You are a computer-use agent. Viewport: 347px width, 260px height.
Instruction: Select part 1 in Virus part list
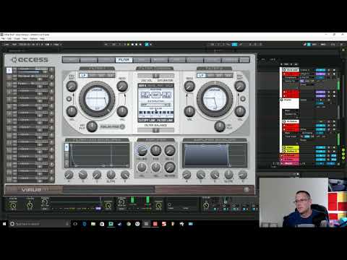pyautogui.click(x=9, y=70)
